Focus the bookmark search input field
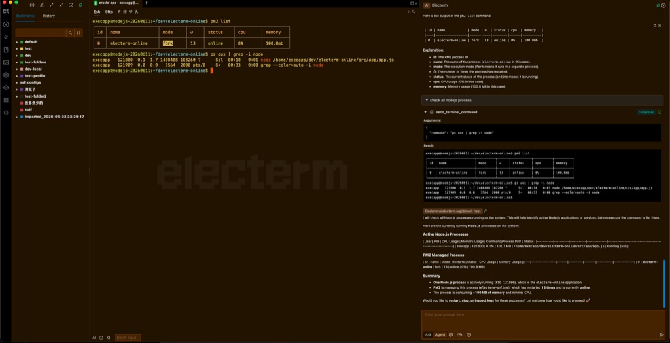670x343 pixels. (x=41, y=33)
